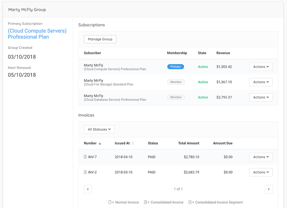Click the Primary membership badge
Image resolution: width=287 pixels, height=208 pixels.
(x=175, y=67)
